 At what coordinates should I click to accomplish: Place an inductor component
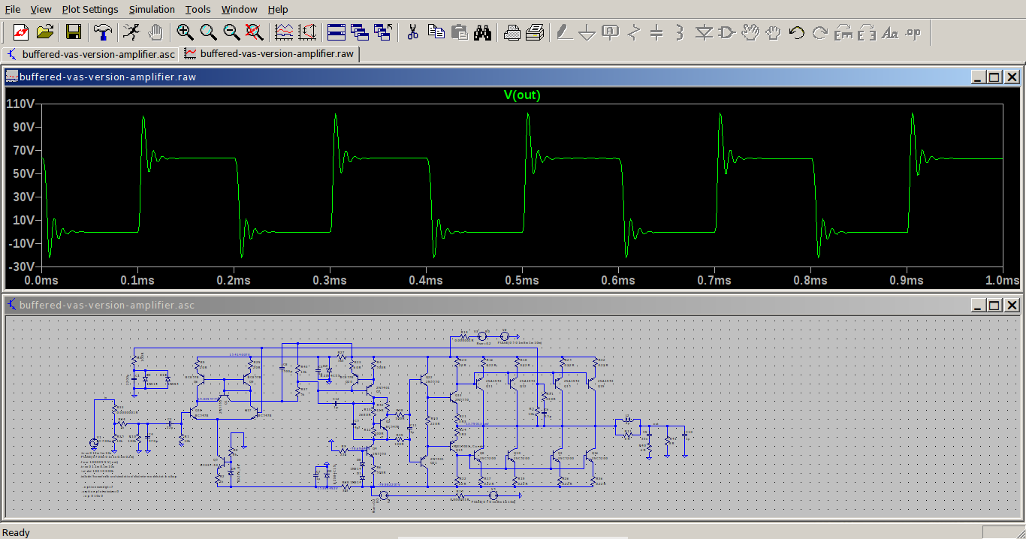click(x=680, y=32)
